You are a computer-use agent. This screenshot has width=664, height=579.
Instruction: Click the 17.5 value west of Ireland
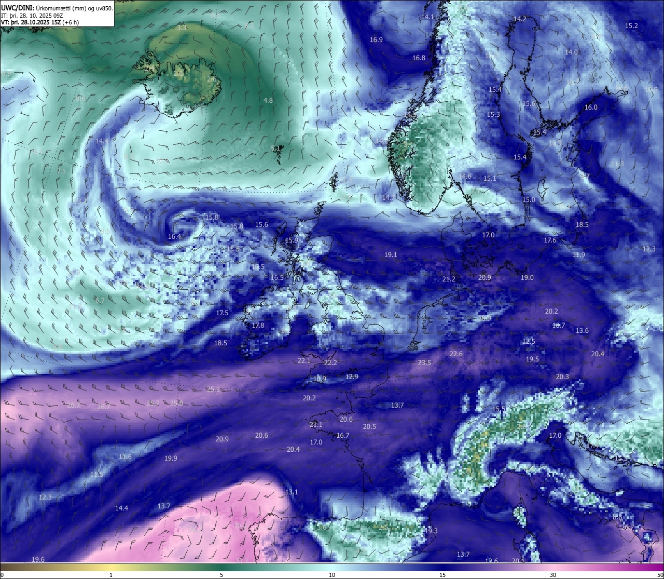pos(222,313)
